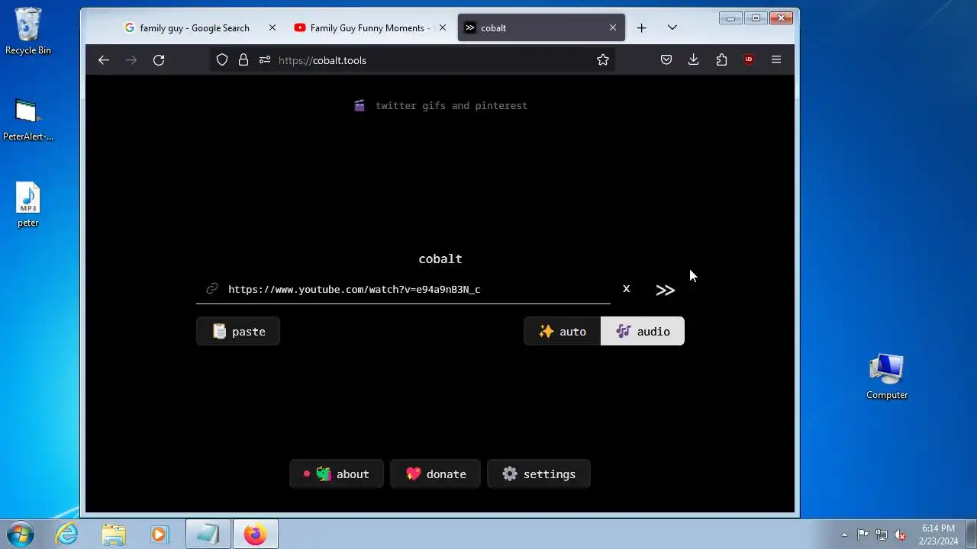List all tabs with the chevron

672,28
